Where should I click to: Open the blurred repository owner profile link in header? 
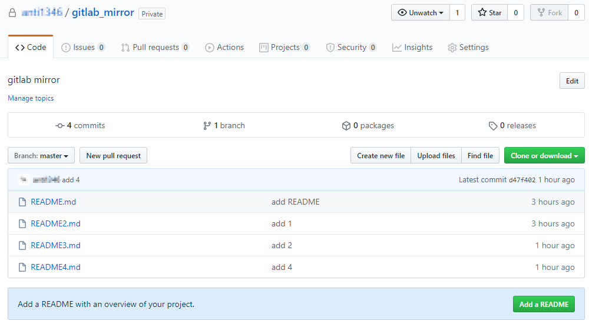[42, 12]
